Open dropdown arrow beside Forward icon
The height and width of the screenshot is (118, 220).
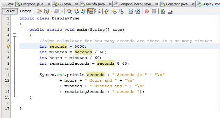click(x=62, y=11)
